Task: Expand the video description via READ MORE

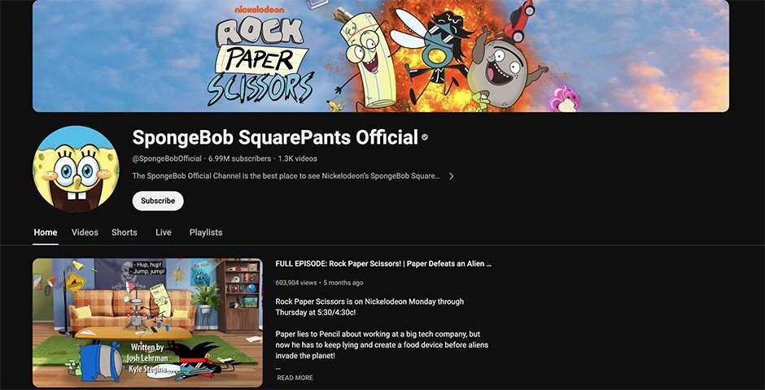Action: [x=295, y=378]
